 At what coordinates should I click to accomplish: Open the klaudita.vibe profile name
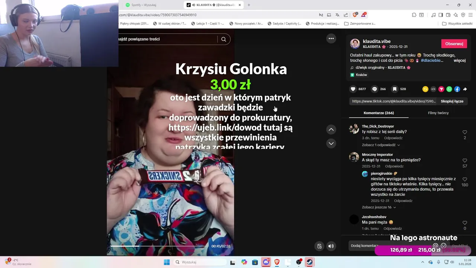tap(377, 41)
